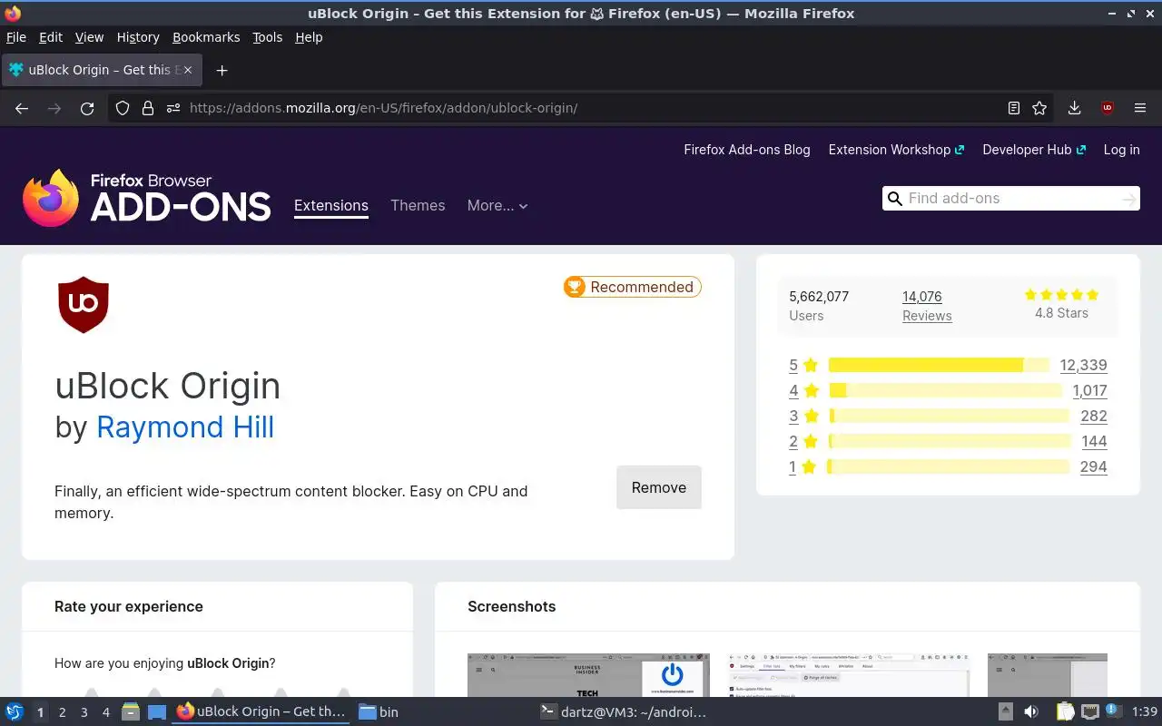Open the bin folder taskbar window
Screen dimensions: 1162x726
coord(379,712)
